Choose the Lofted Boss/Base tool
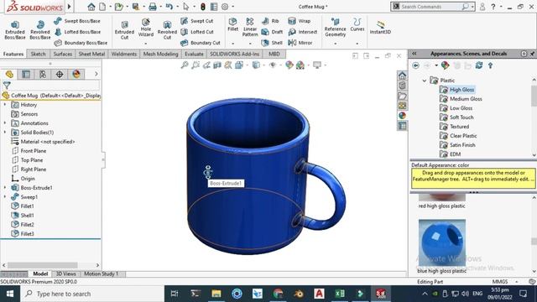Image resolution: width=537 pixels, height=302 pixels. pyautogui.click(x=77, y=32)
